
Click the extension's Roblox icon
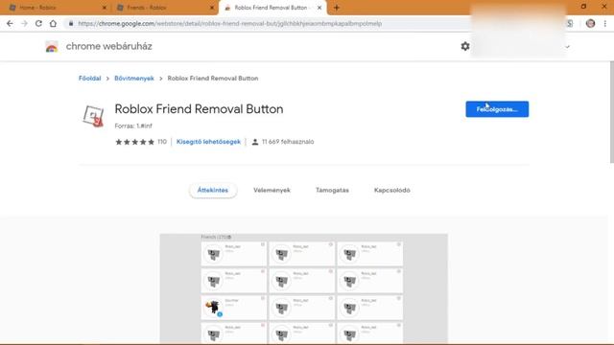click(x=93, y=116)
